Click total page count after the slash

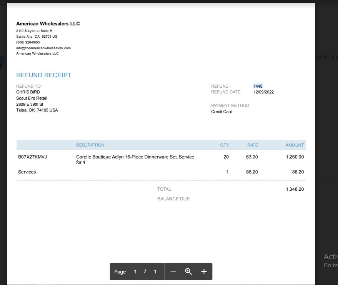[x=155, y=272]
